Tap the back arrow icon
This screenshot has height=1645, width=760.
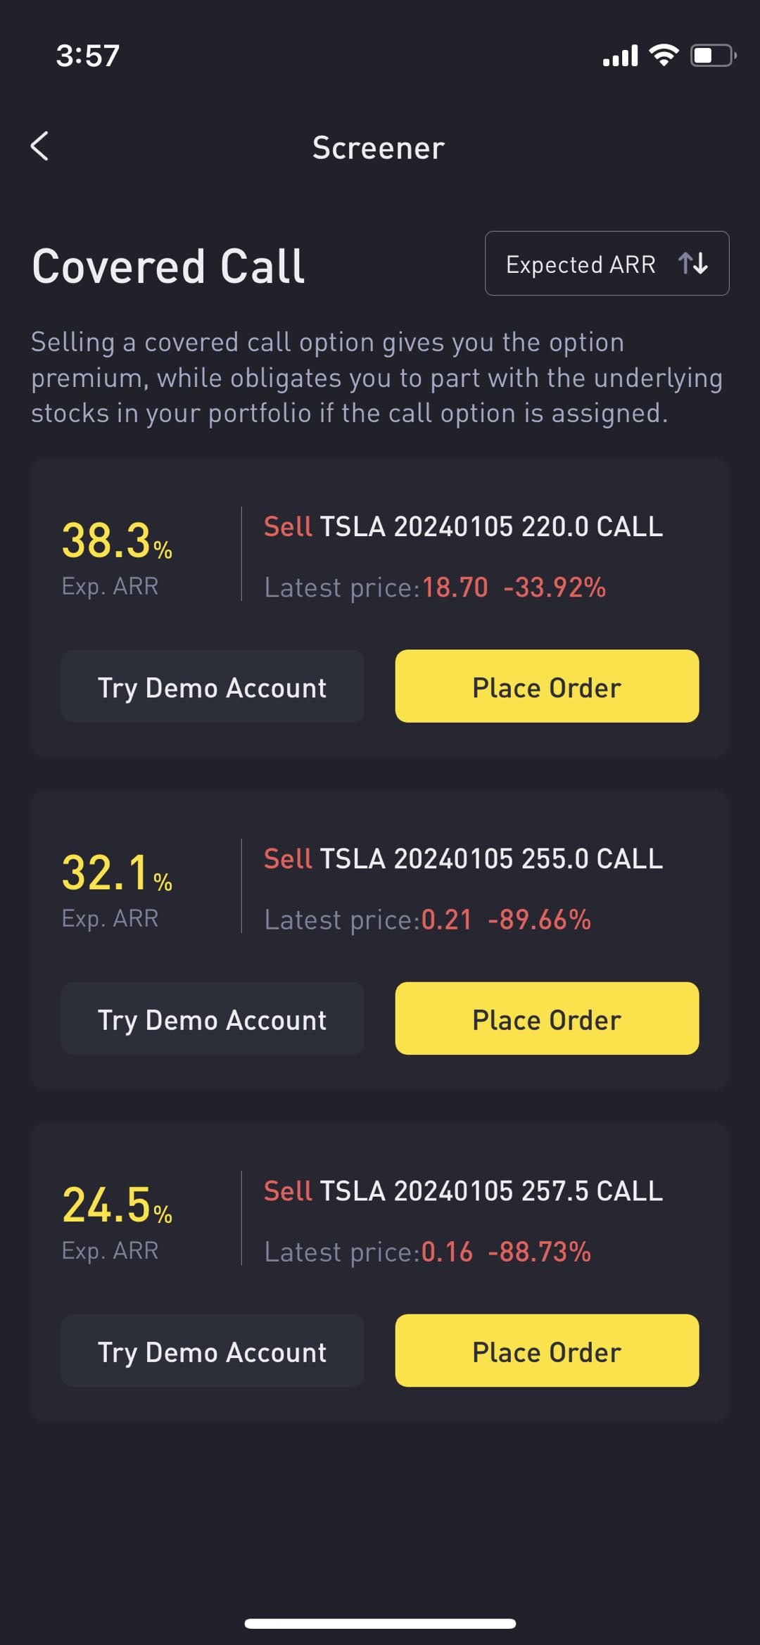point(40,146)
